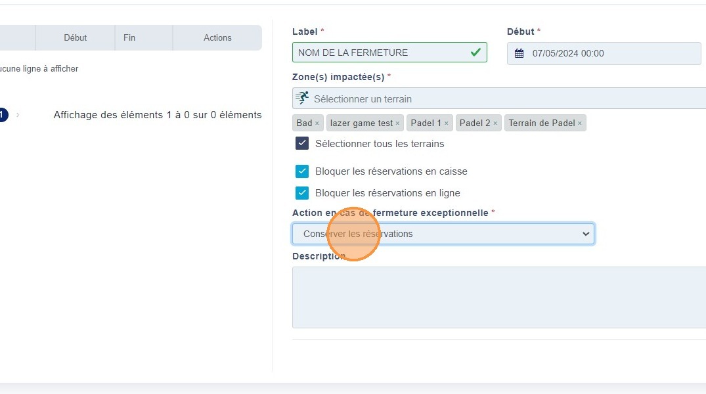Select pagination page 1 button

[x=2, y=115]
